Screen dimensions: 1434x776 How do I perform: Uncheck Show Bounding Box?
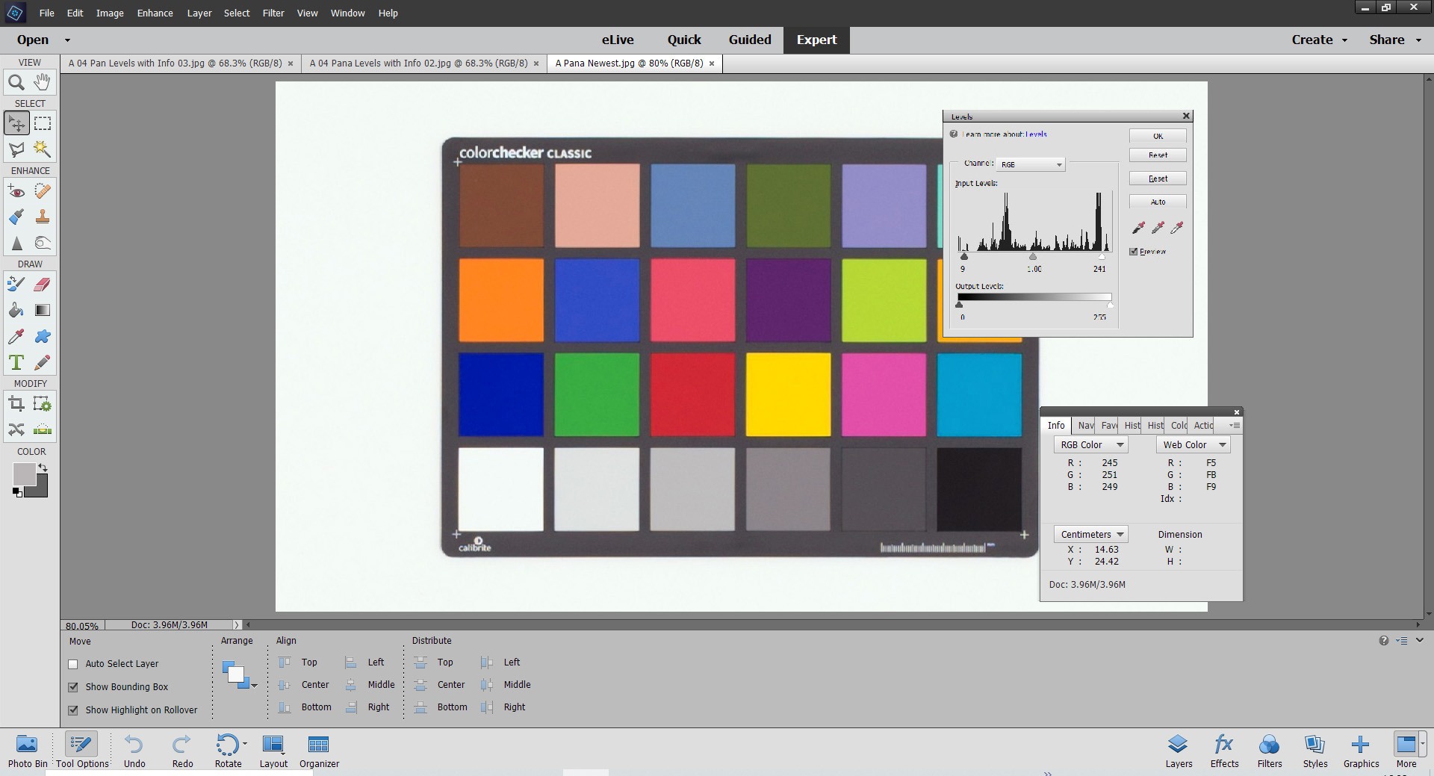point(73,687)
